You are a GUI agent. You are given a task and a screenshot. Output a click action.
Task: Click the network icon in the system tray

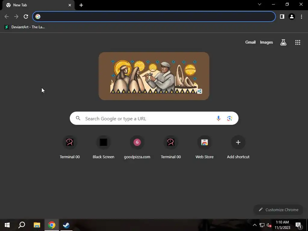click(x=262, y=225)
